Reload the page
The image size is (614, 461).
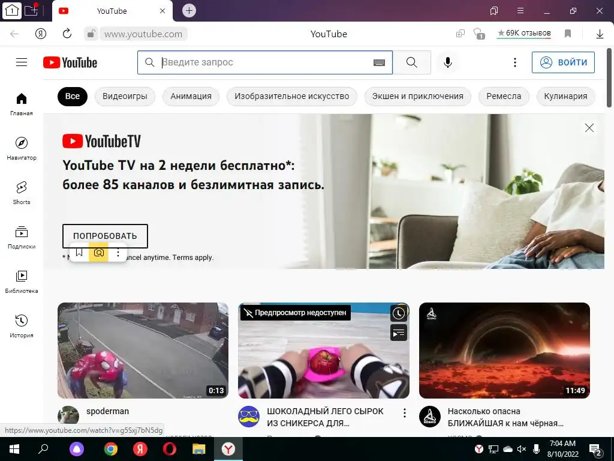[67, 34]
